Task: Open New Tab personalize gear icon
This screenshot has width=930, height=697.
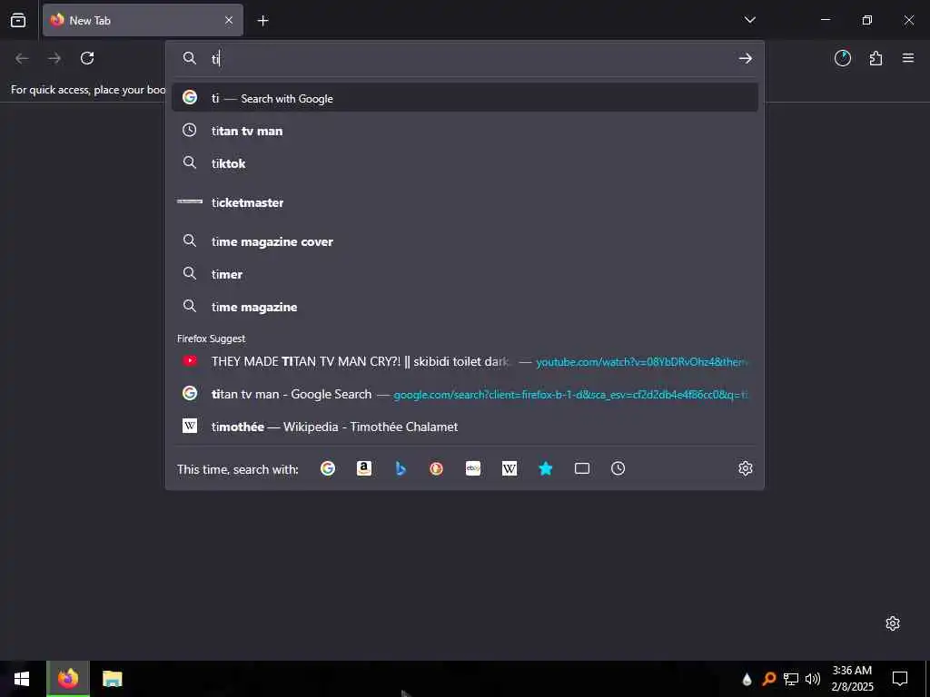Action: [x=893, y=623]
